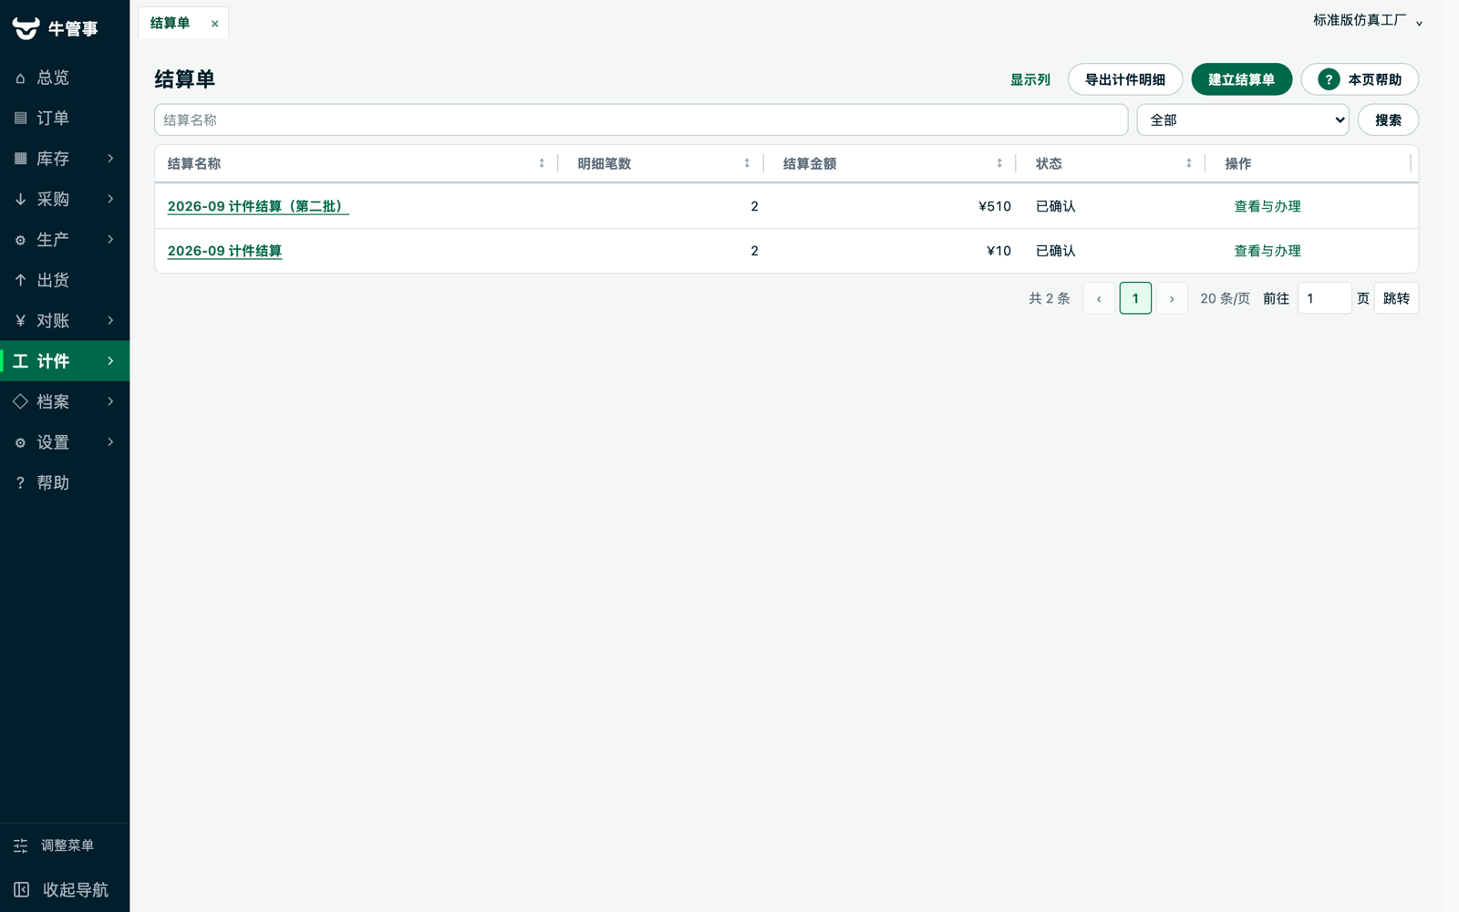Click the 计件 工 icon
This screenshot has width=1459, height=912.
(20, 361)
